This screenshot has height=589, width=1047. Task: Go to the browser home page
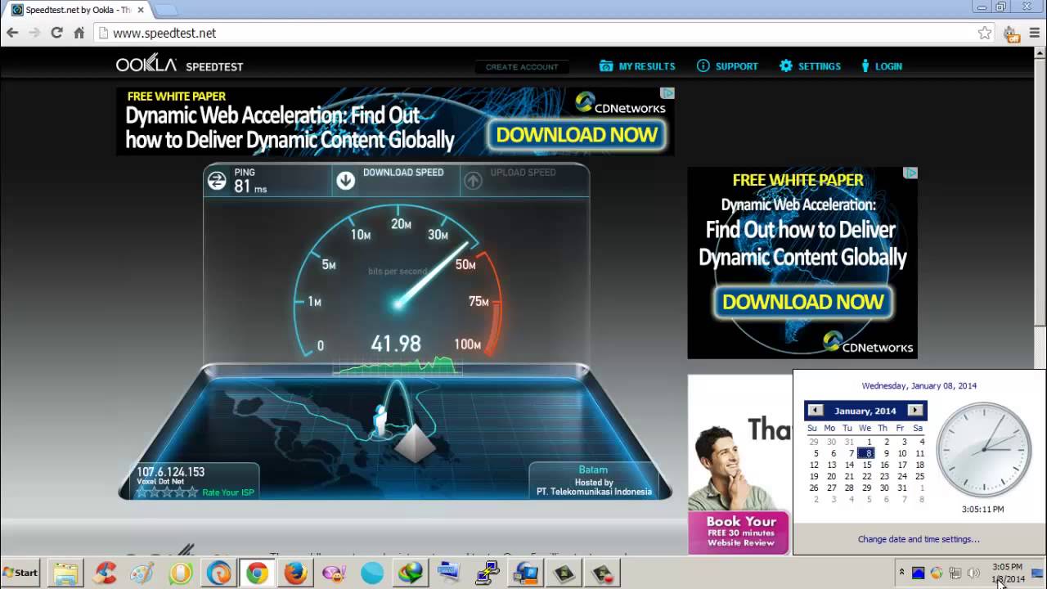[79, 33]
